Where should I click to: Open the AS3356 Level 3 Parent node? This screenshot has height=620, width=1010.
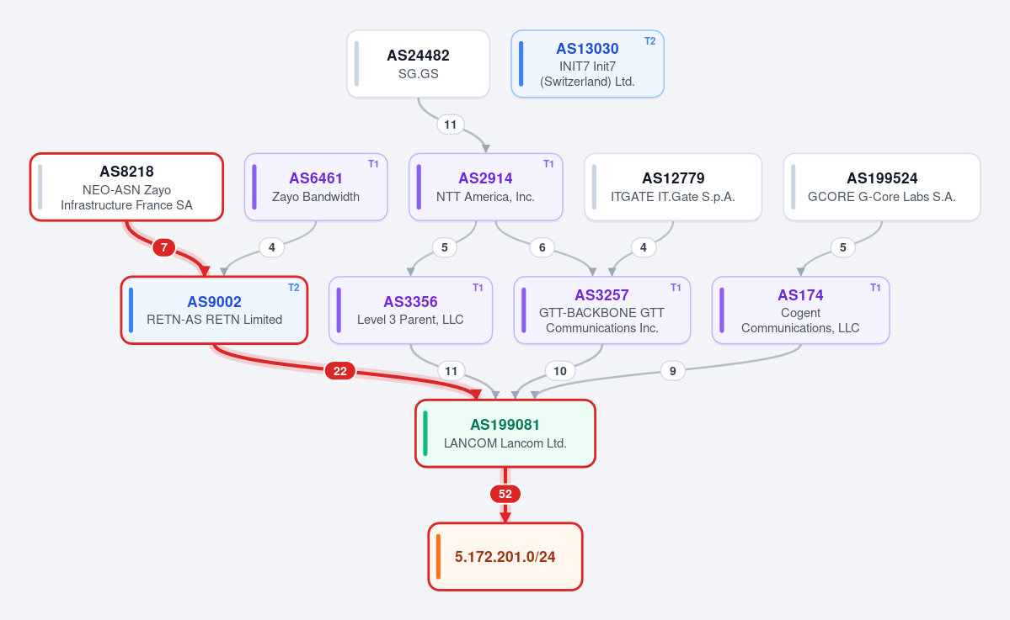410,310
